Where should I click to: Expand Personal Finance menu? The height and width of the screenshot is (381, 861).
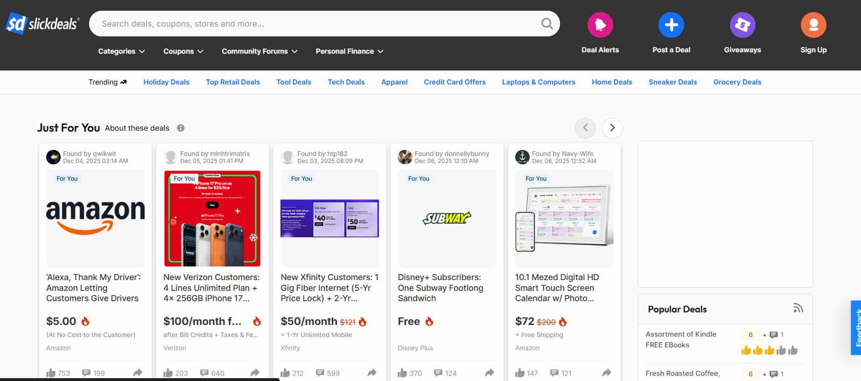coord(349,51)
